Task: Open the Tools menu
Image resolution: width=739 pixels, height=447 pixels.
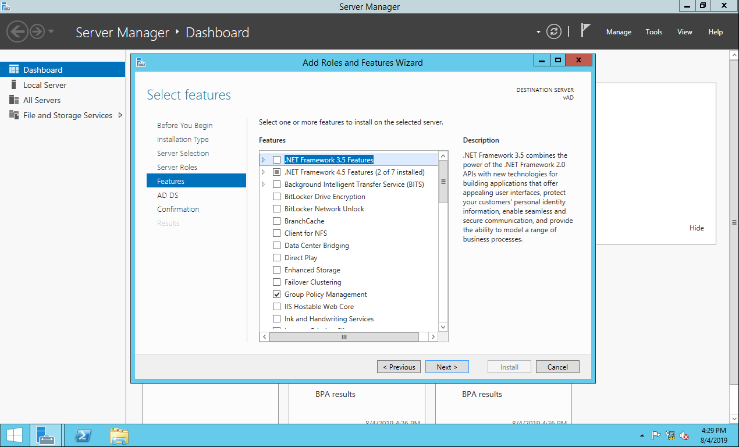Action: click(x=653, y=32)
